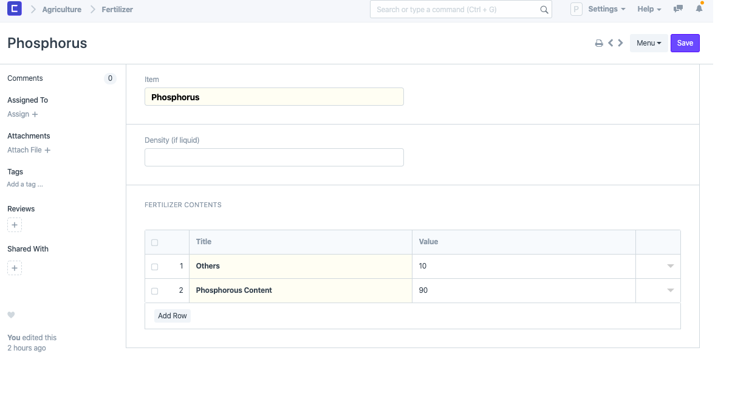Check the row 1 Others checkbox
The height and width of the screenshot is (404, 749).
click(x=154, y=267)
